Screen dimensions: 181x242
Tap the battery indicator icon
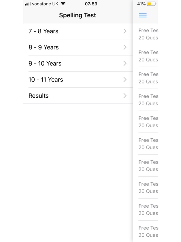[151, 4]
